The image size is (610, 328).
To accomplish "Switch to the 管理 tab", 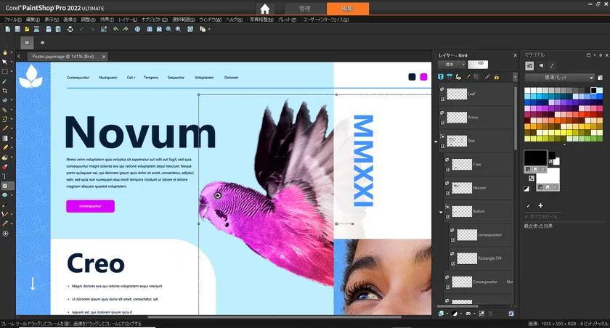I will click(304, 9).
